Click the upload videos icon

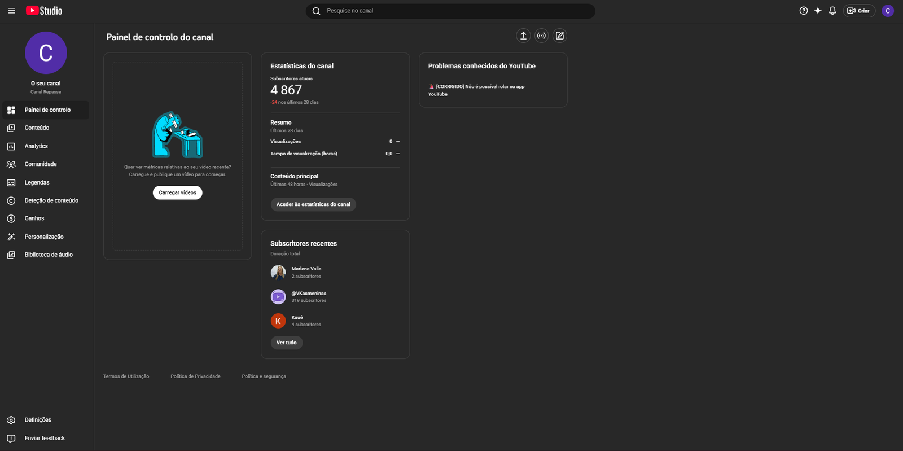[523, 36]
